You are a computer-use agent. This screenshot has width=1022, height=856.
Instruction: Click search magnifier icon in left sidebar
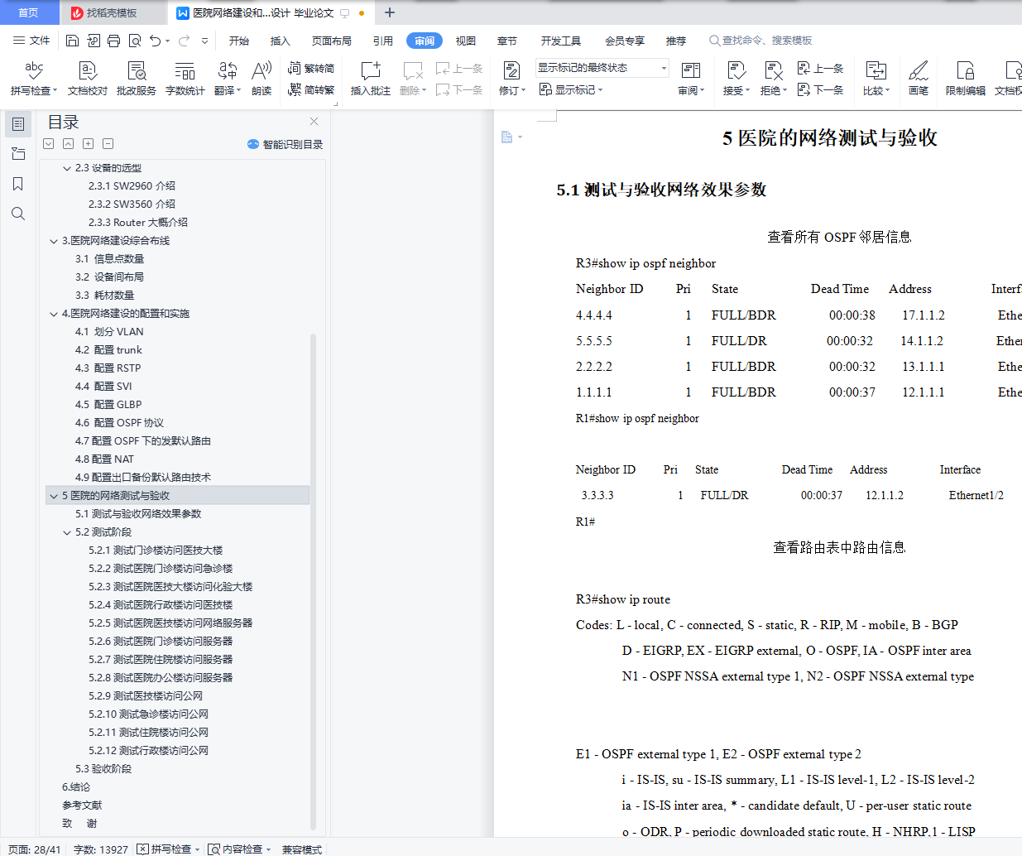tap(18, 214)
